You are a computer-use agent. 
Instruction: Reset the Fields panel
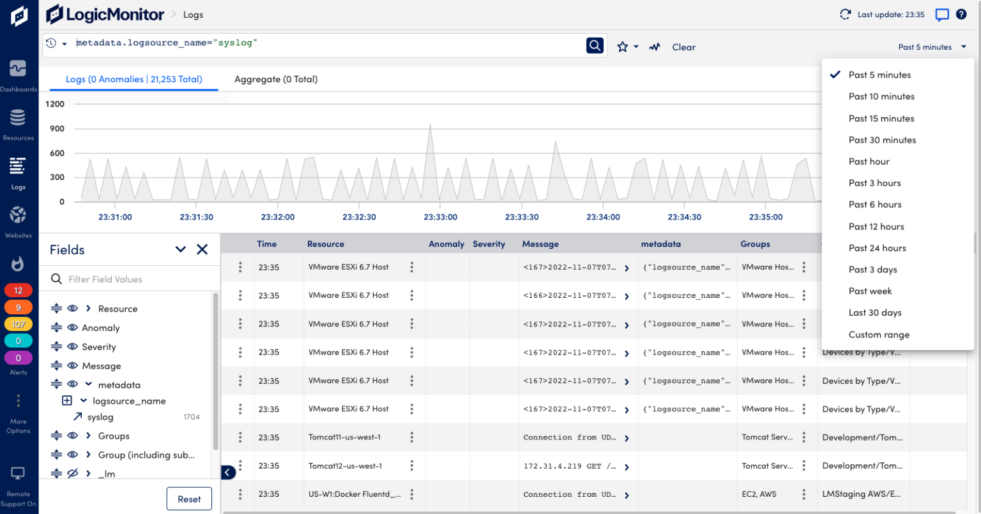(189, 498)
